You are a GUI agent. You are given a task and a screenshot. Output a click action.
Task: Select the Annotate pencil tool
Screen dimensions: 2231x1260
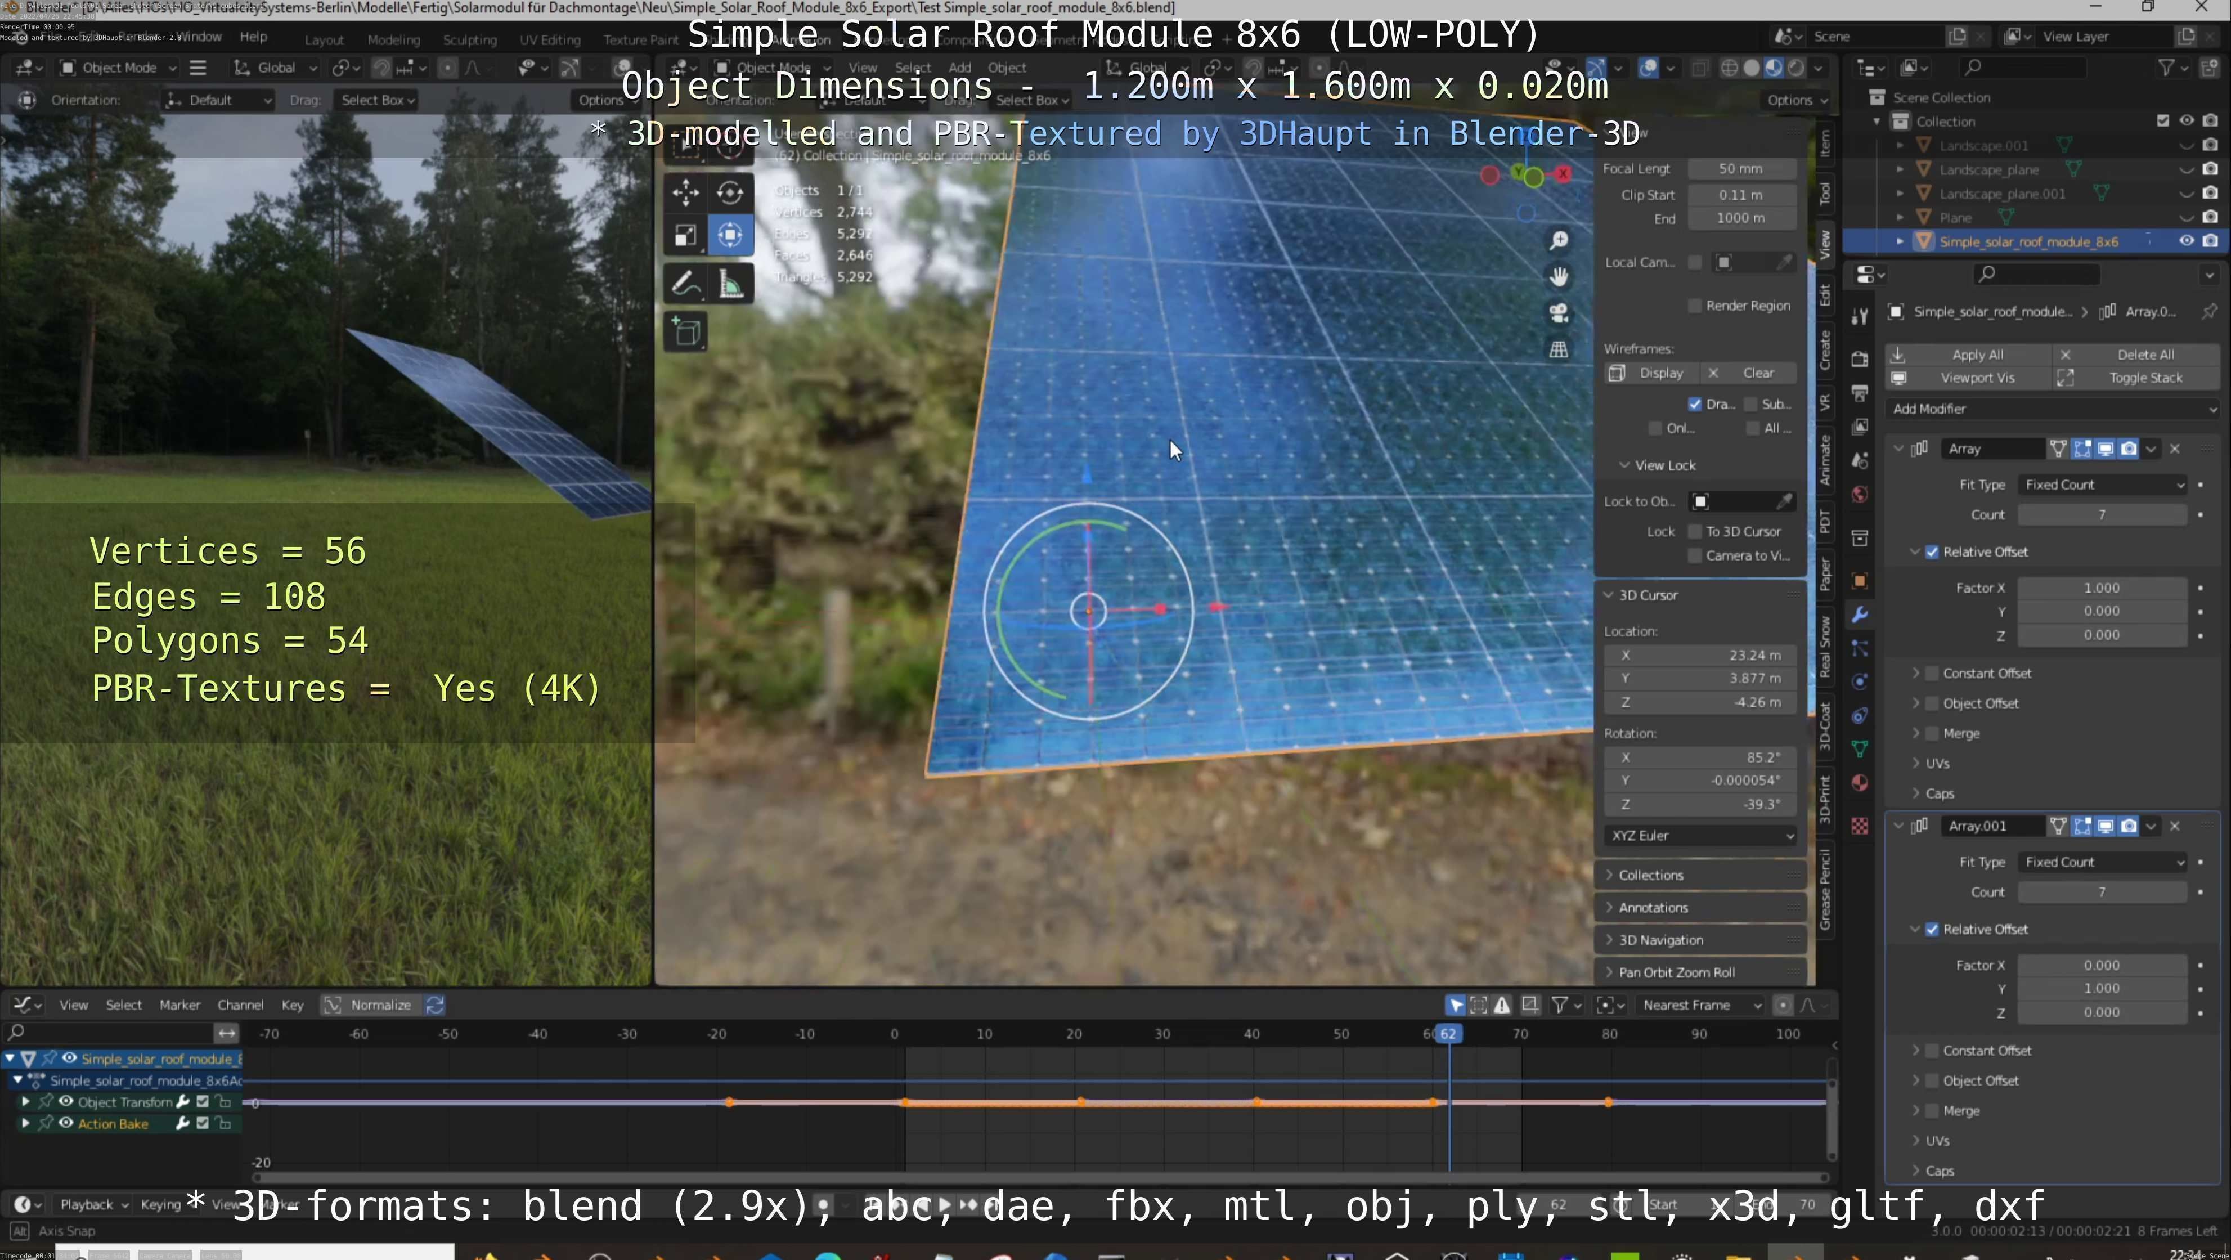click(x=685, y=284)
